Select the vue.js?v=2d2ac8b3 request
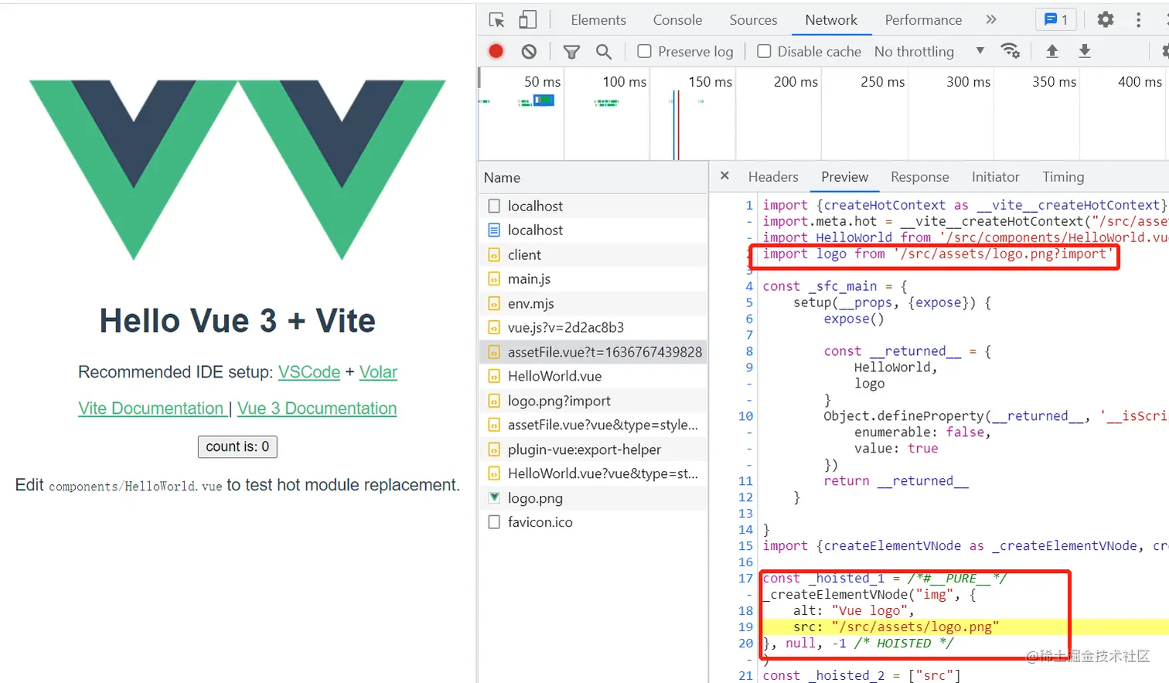1169x683 pixels. [592, 328]
